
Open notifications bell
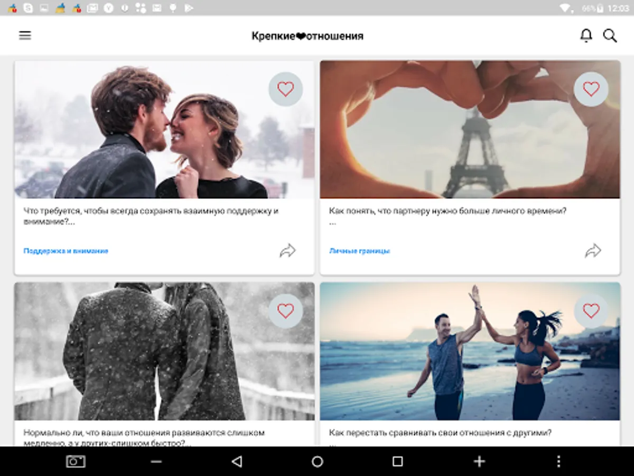tap(586, 35)
